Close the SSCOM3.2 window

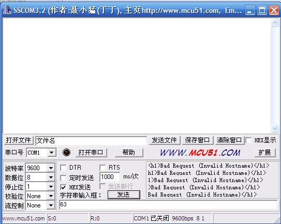click(274, 10)
